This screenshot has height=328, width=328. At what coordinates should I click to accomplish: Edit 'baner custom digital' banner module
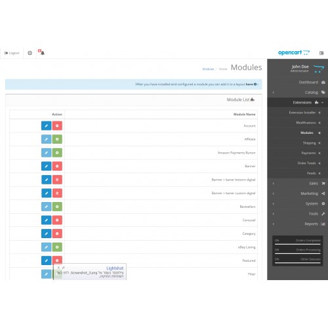click(x=46, y=193)
